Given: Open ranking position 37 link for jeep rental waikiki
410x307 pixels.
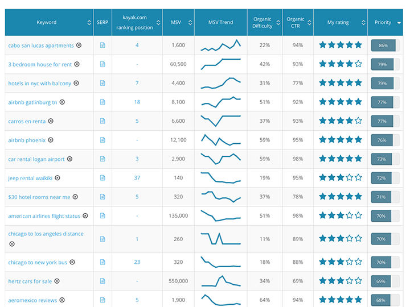Looking at the screenshot, I should tap(137, 178).
